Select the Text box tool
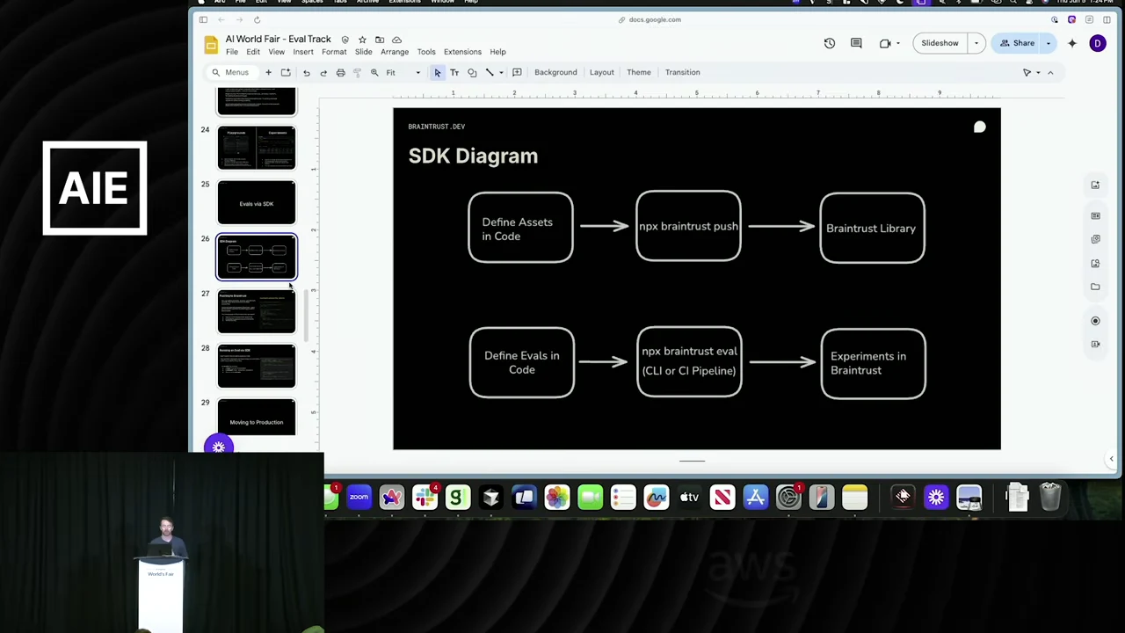The width and height of the screenshot is (1125, 633). coord(454,72)
